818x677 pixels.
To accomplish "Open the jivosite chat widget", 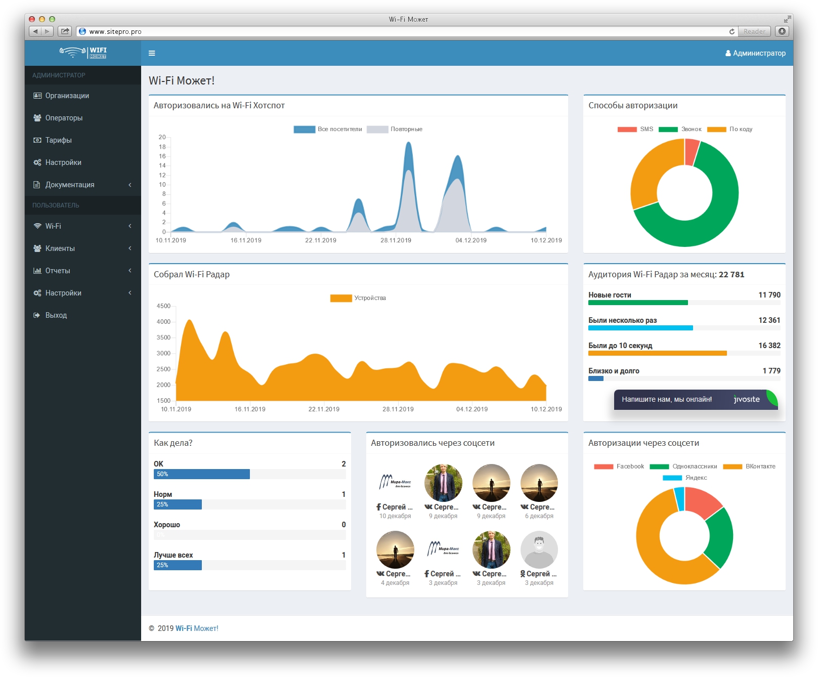I will [696, 399].
